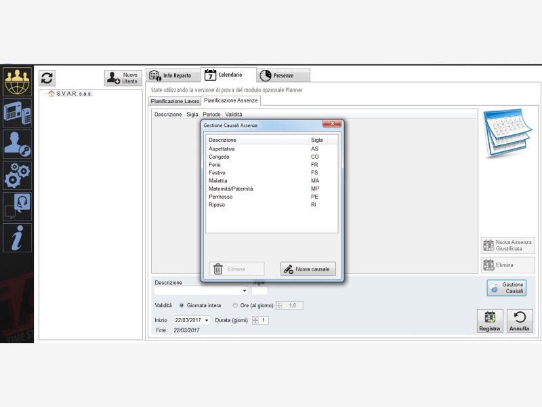542x407 pixels.
Task: Open the settings gears sidebar icon
Action: click(17, 175)
